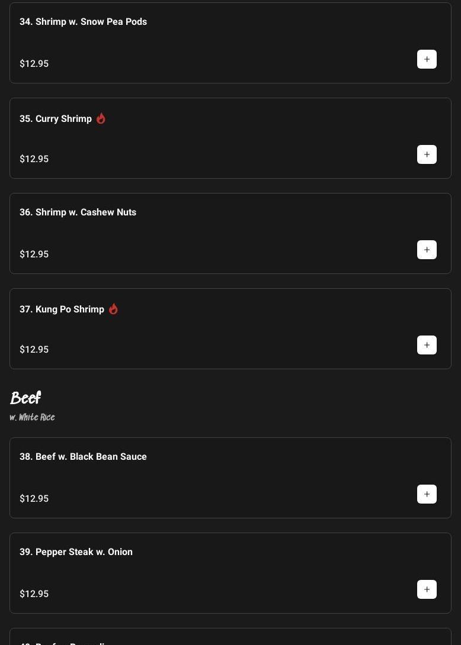The image size is (461, 645).
Task: Add Pepper Steak w. Onion to order
Action: (x=427, y=589)
